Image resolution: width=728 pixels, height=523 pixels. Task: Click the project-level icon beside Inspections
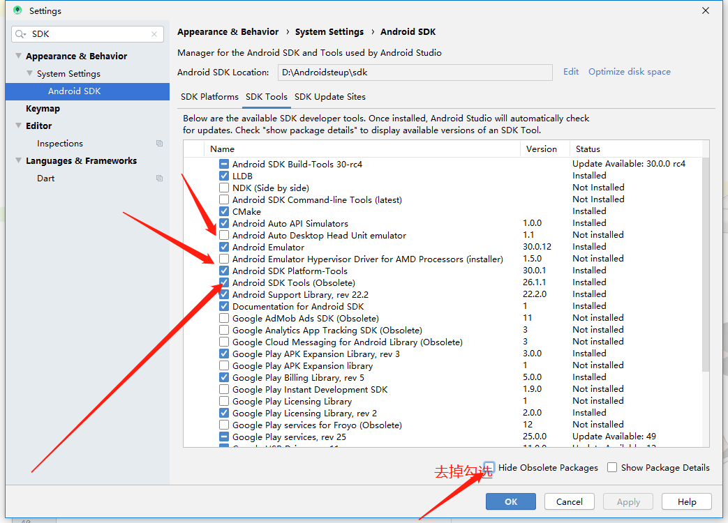[159, 143]
